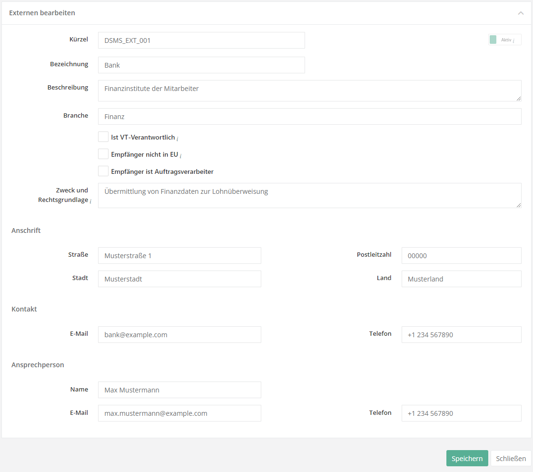533x472 pixels.
Task: Click info icon beside Empfänger nicht in EU
Action: [181, 155]
